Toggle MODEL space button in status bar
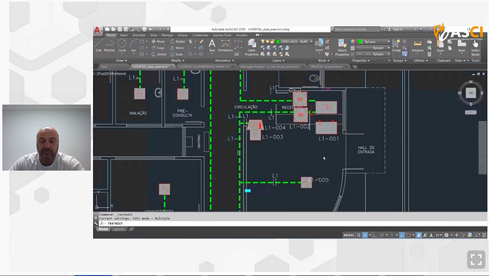 [348, 235]
